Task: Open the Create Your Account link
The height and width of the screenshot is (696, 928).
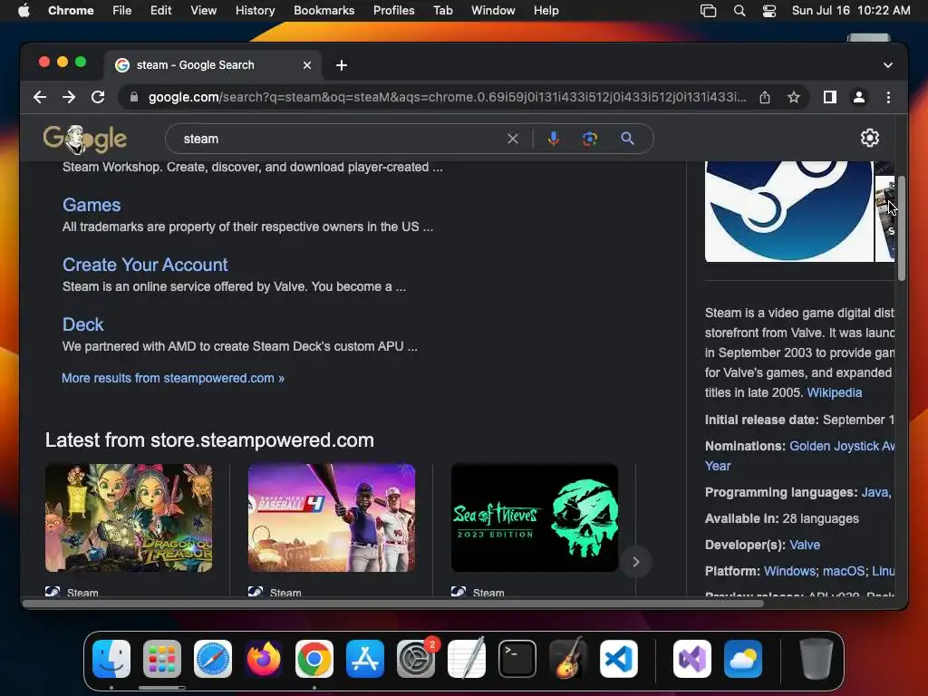Action: (x=145, y=265)
